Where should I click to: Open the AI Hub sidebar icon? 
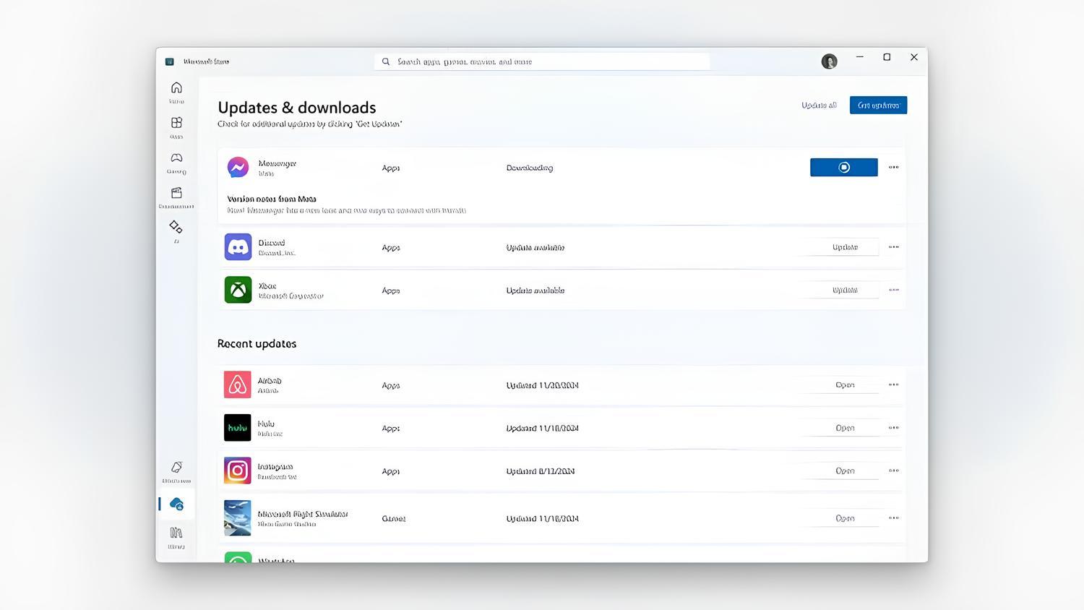pyautogui.click(x=176, y=226)
